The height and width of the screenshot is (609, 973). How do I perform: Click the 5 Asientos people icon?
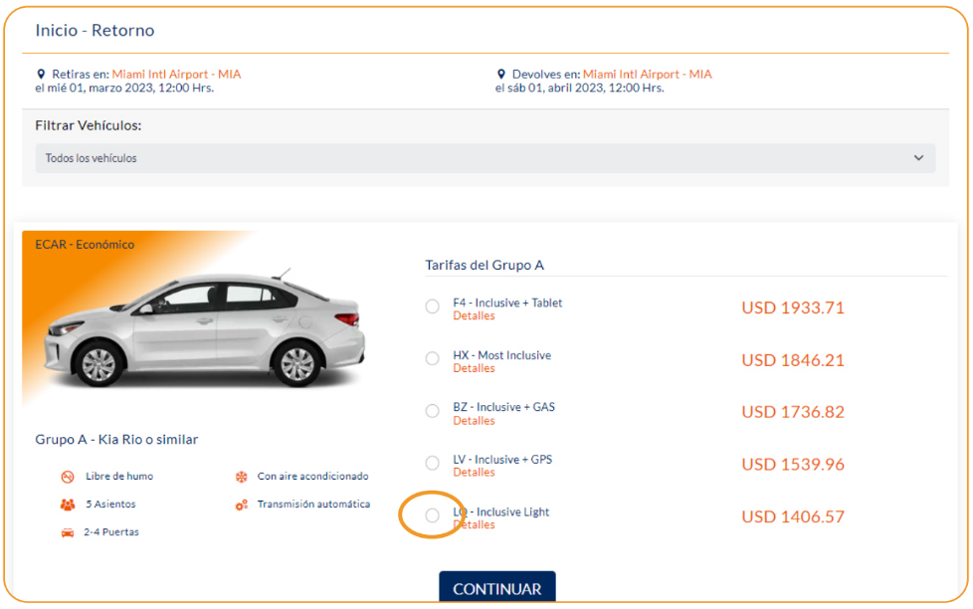(68, 505)
